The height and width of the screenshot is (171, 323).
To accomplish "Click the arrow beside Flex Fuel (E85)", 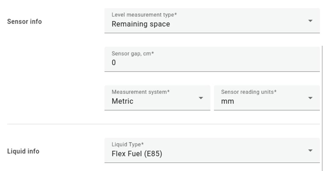I will pyautogui.click(x=310, y=150).
